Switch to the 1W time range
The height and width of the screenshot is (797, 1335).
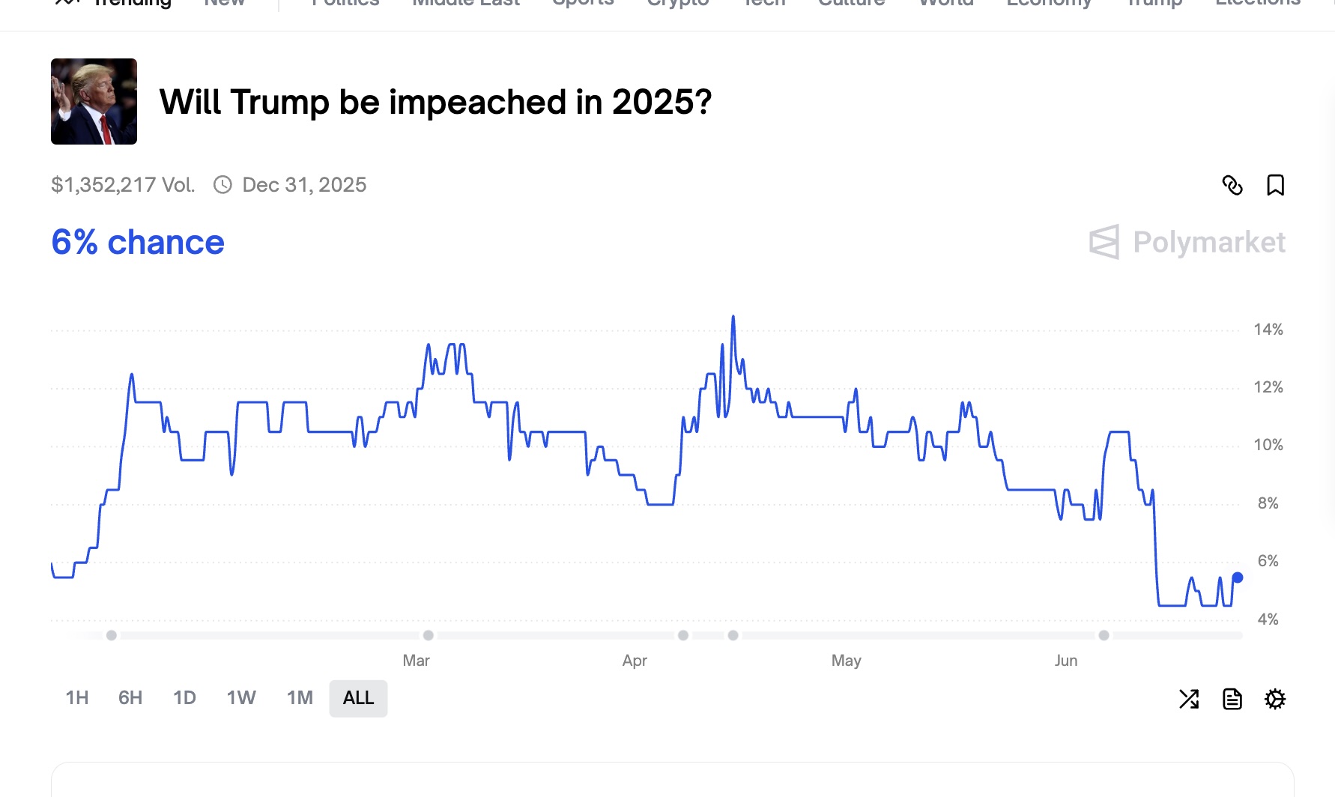[x=241, y=698]
